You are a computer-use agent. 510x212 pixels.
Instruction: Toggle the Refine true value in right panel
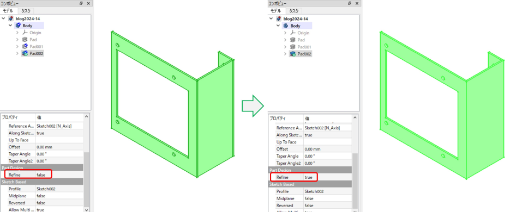click(x=327, y=177)
